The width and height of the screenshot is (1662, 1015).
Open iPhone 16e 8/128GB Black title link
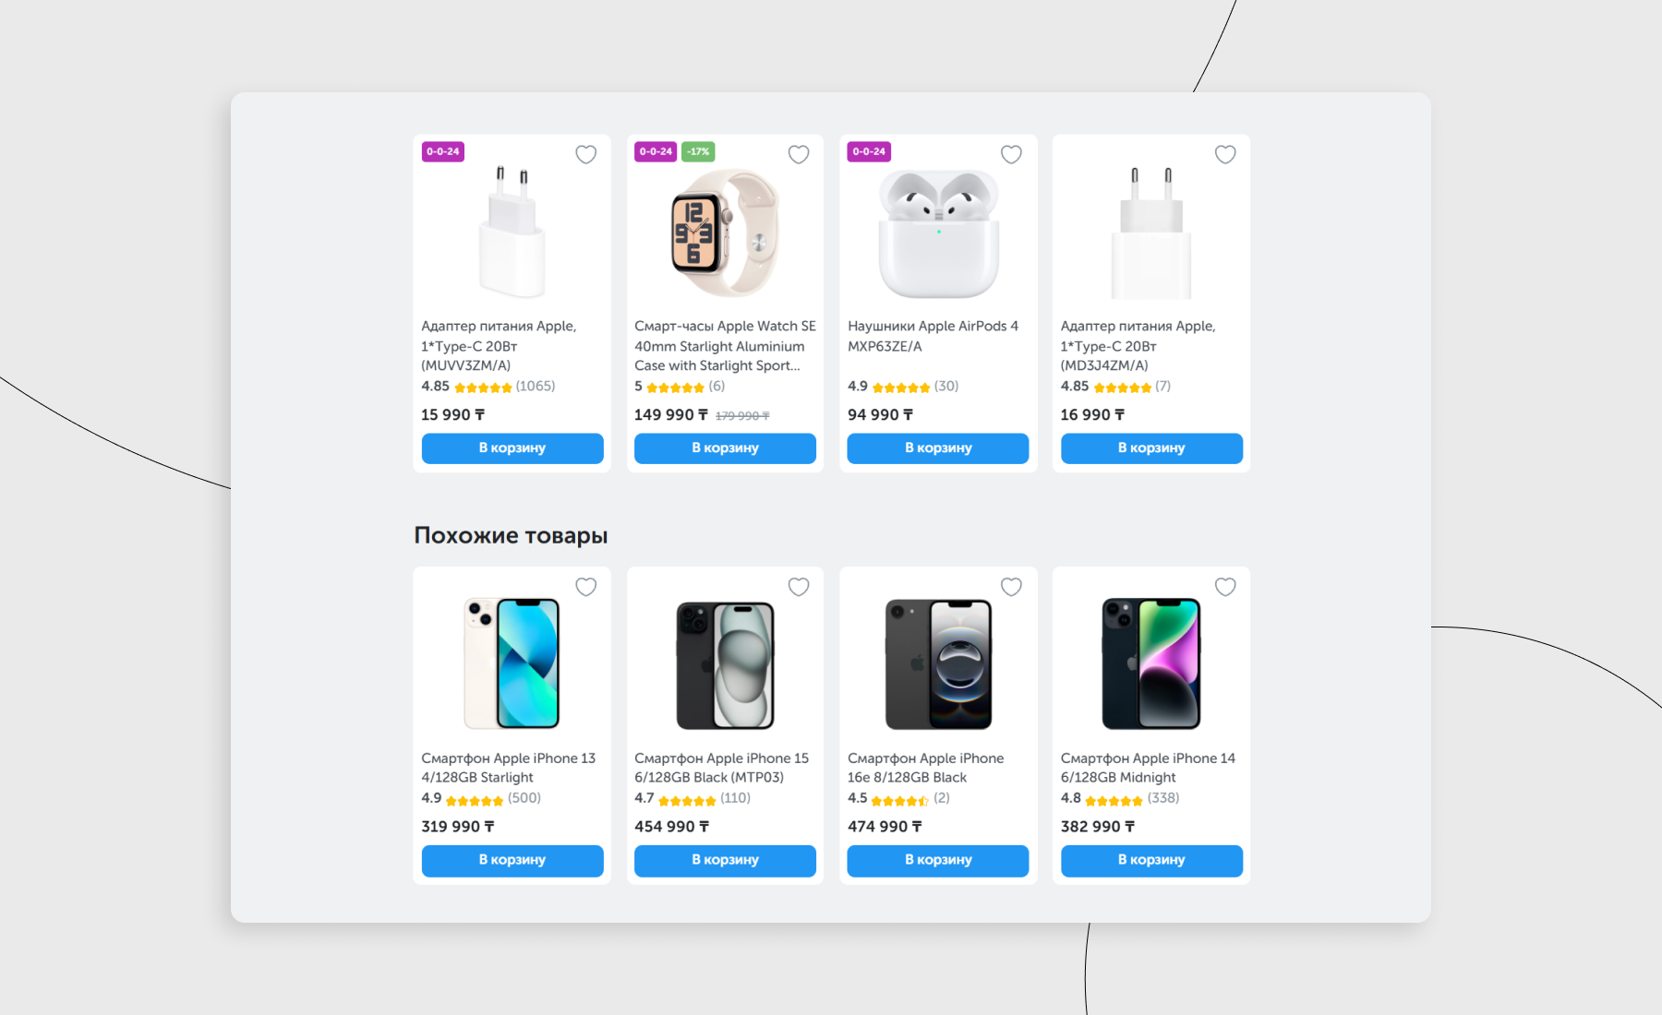925,768
